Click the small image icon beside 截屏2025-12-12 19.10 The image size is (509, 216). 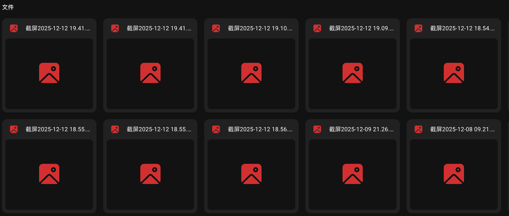click(x=216, y=28)
